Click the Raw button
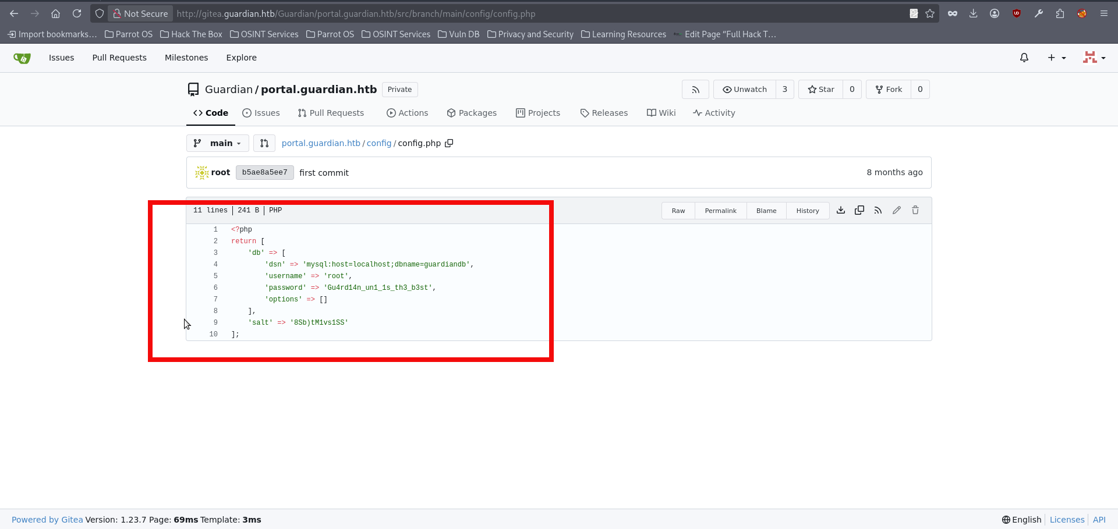Image resolution: width=1118 pixels, height=529 pixels. click(678, 211)
